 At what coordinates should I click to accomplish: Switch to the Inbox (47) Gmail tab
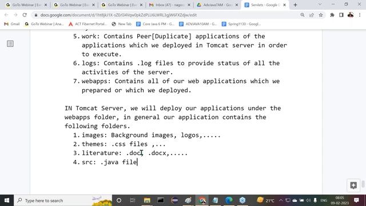tap(169, 5)
